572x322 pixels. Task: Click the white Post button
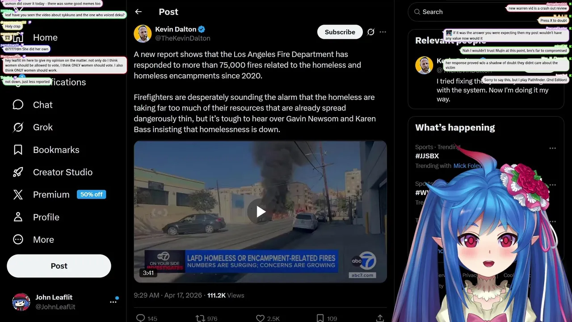(x=59, y=266)
